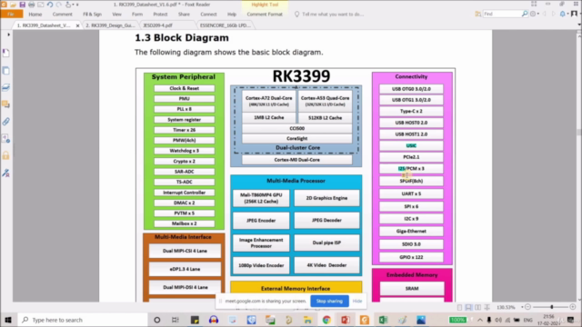Go to previous search result arrow
The height and width of the screenshot is (327, 582).
click(545, 14)
